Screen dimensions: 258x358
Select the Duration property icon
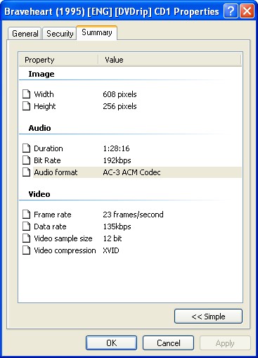tap(27, 148)
